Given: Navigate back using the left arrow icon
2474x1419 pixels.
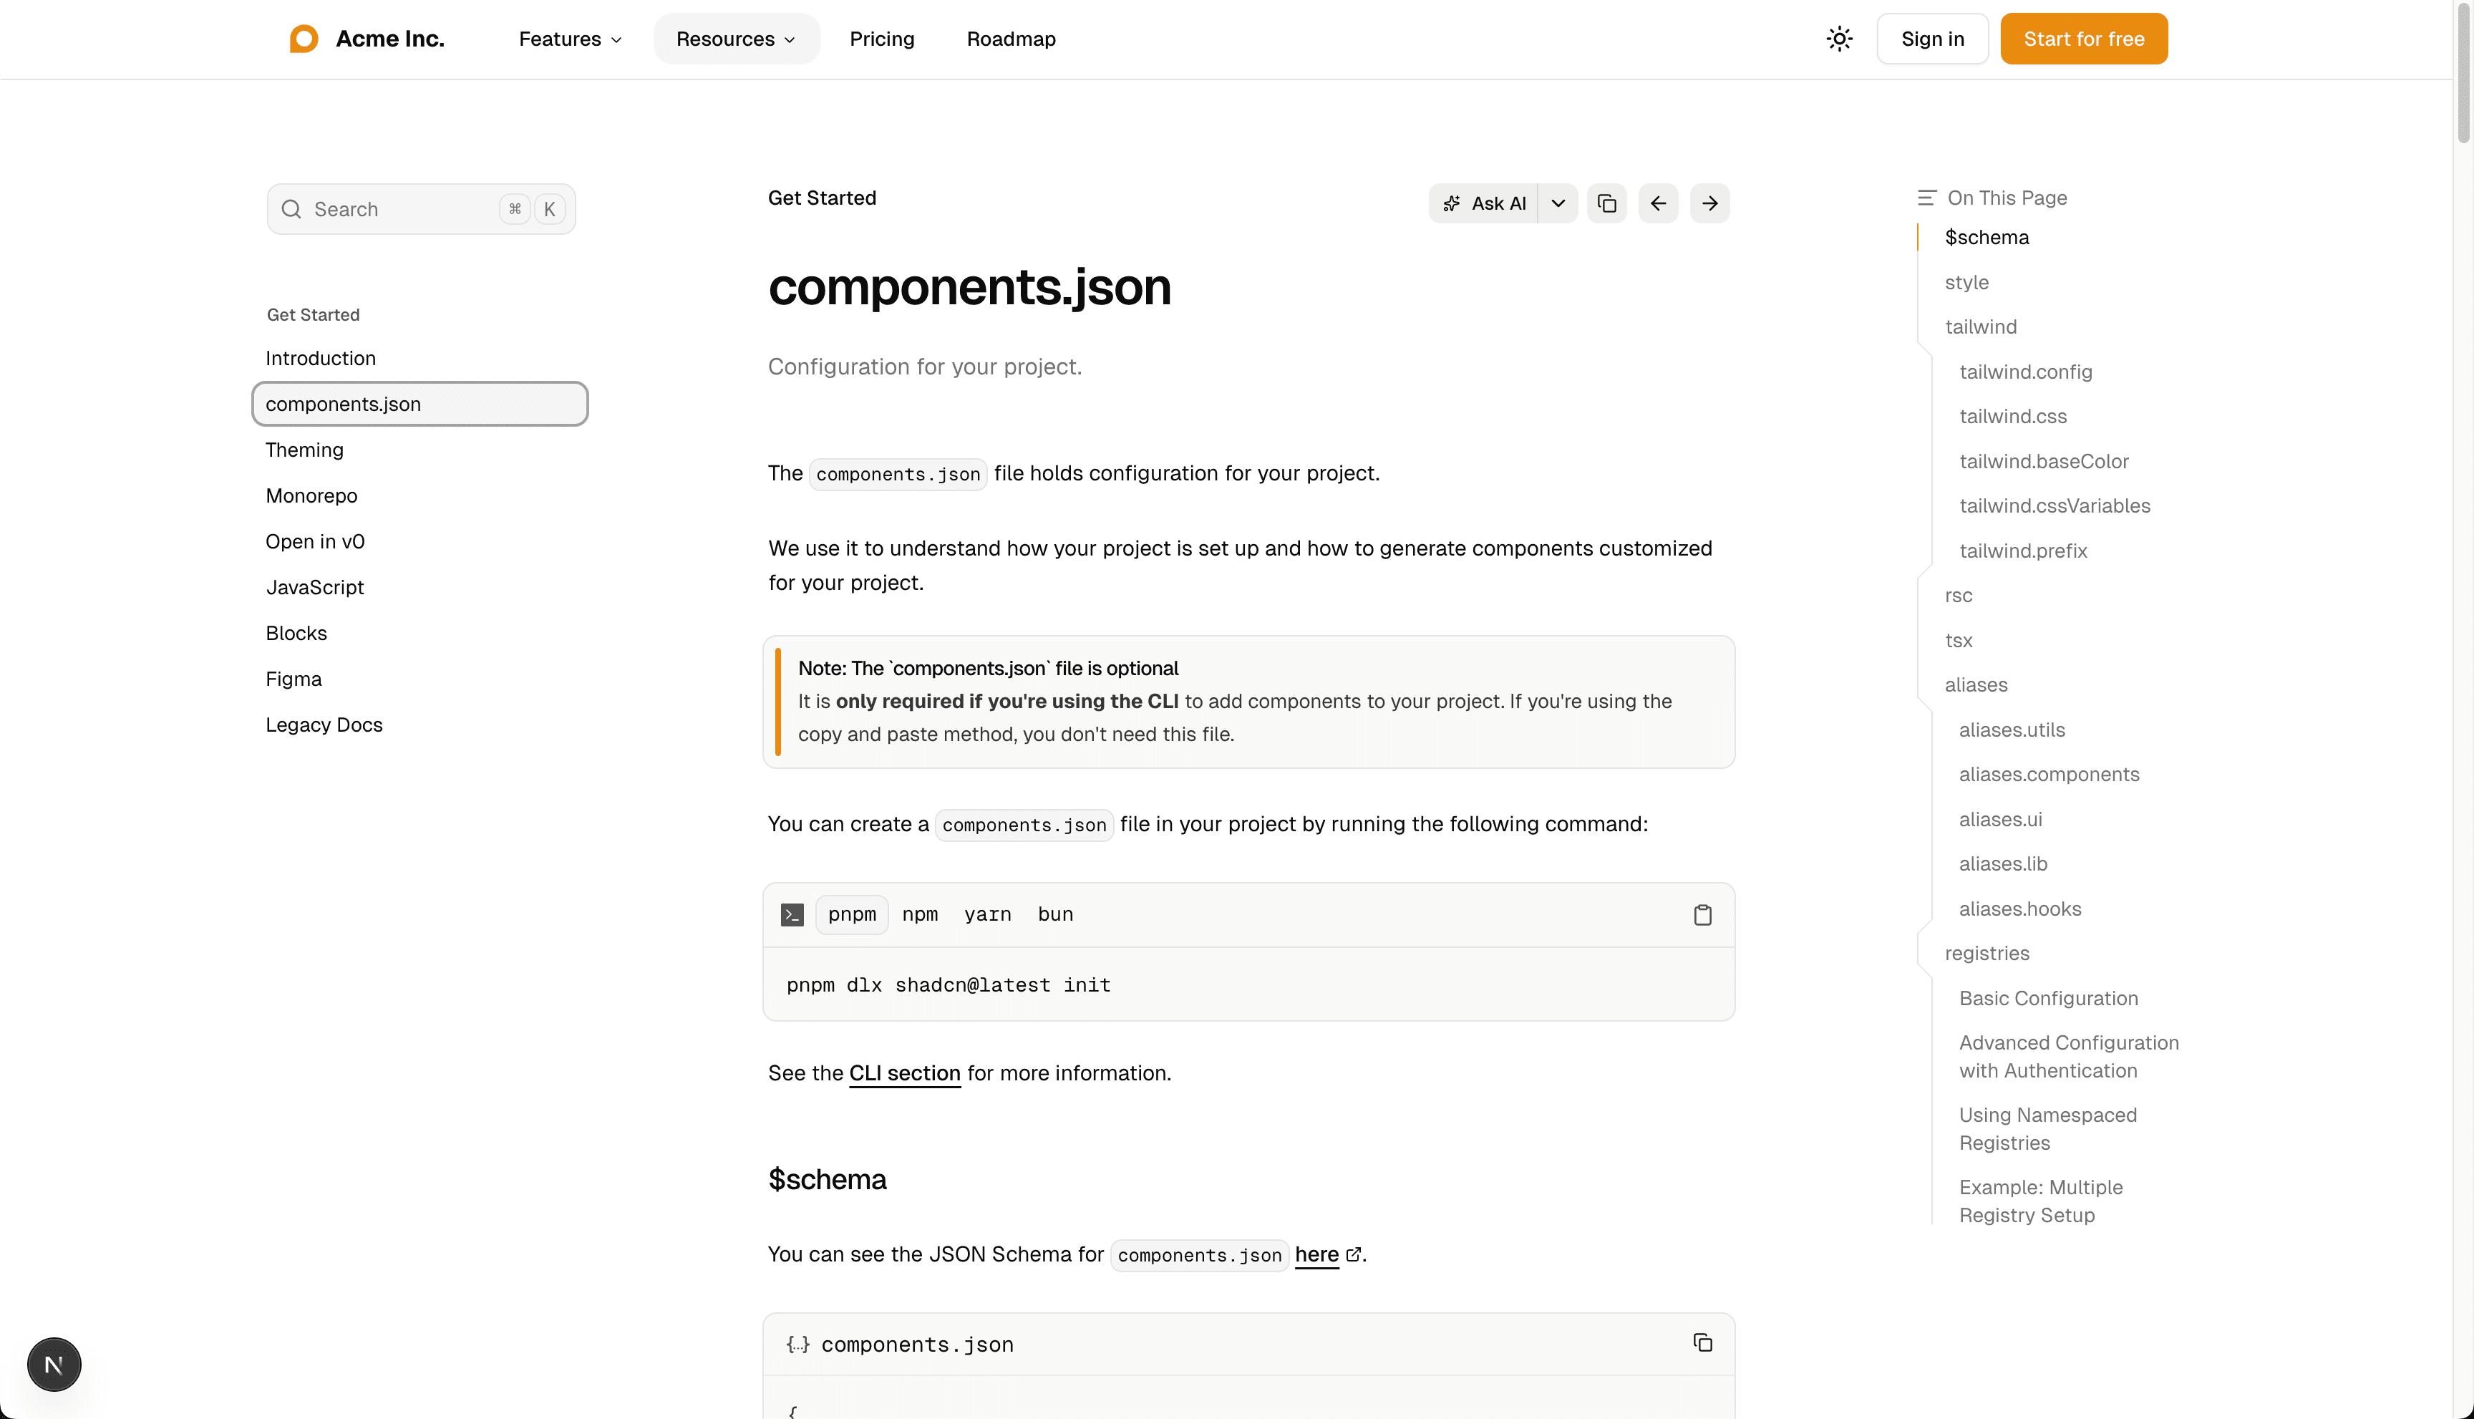Looking at the screenshot, I should (1659, 203).
